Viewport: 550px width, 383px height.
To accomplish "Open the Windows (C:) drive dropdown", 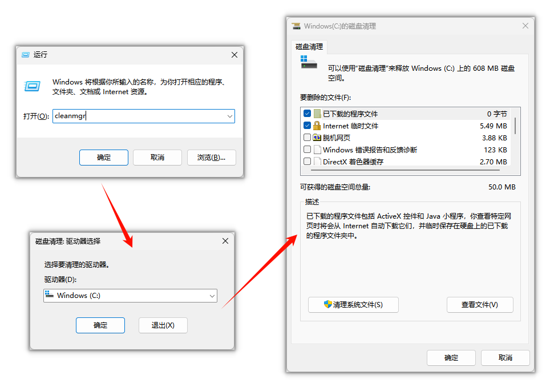I will 212,296.
